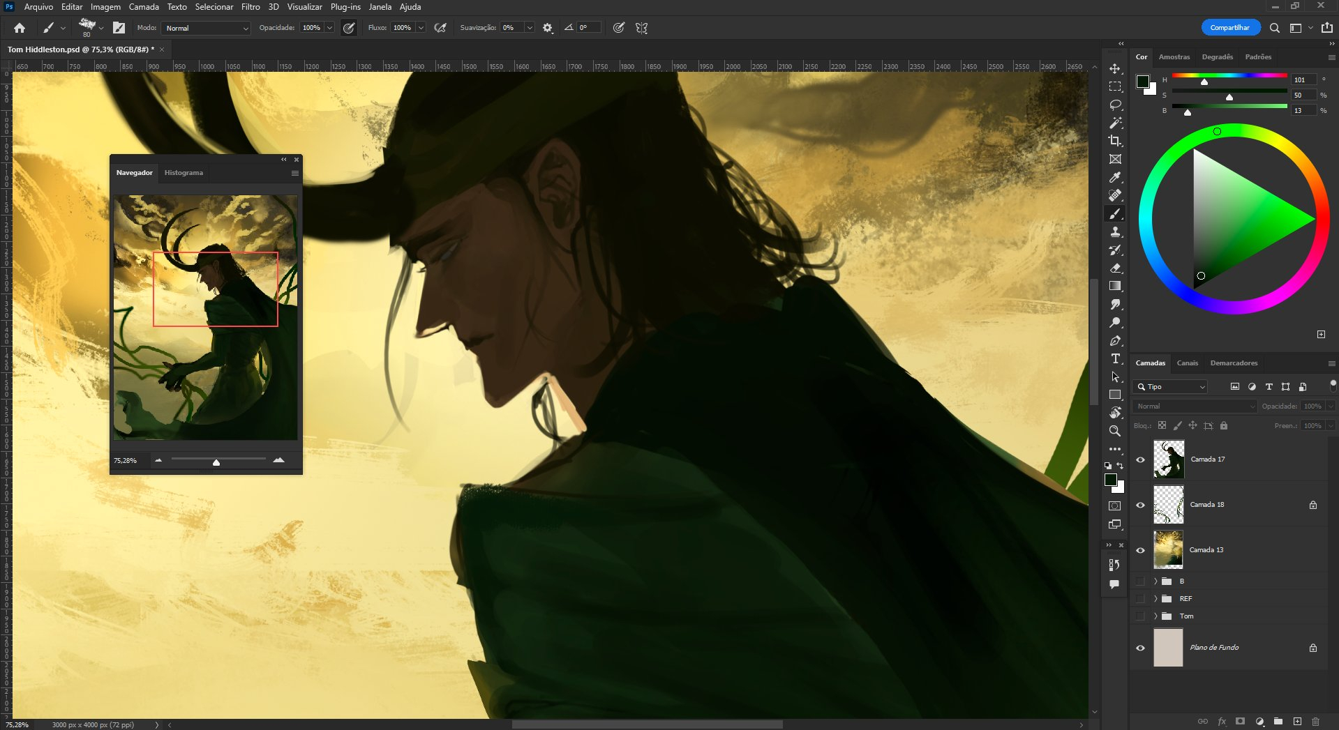Open the brush Modo dropdown
The width and height of the screenshot is (1339, 730).
(206, 28)
